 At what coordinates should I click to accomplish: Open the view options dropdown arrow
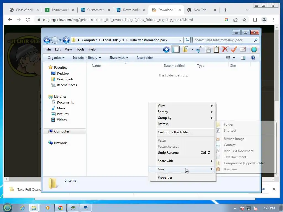[x=234, y=58]
